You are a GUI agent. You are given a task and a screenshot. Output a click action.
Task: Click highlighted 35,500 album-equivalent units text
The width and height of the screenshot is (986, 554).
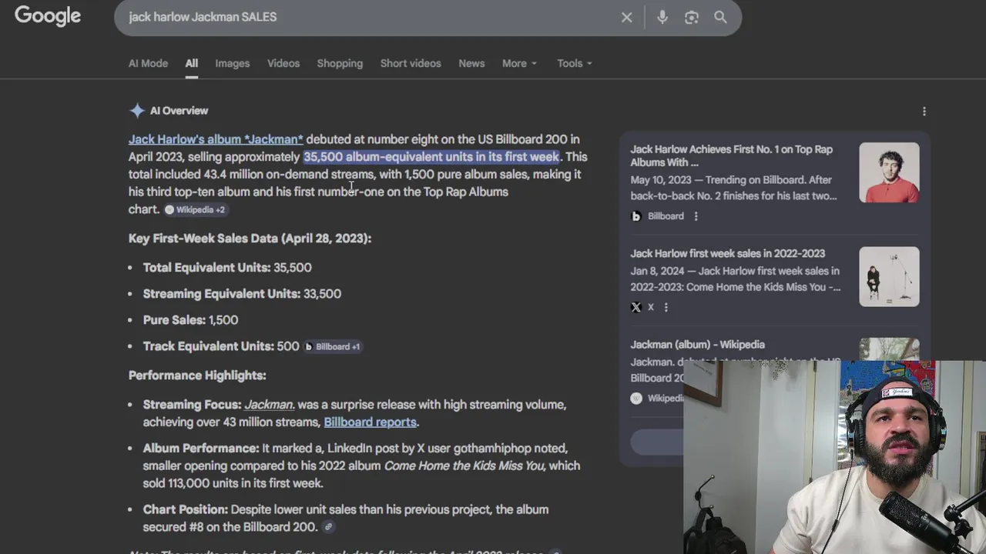[x=431, y=157]
